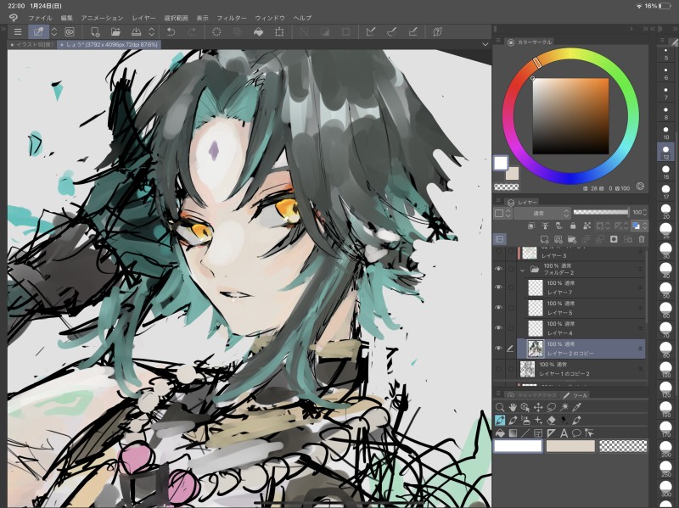
Task: Select the Airbrush tool
Action: pyautogui.click(x=525, y=420)
